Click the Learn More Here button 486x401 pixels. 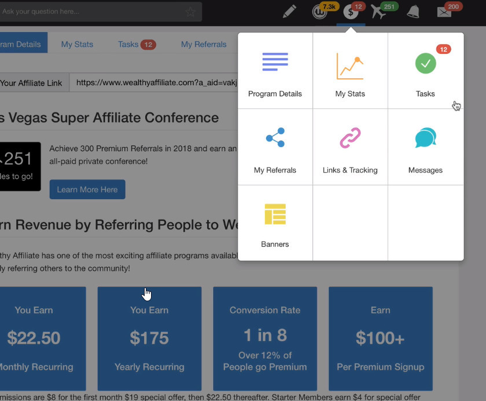87,189
